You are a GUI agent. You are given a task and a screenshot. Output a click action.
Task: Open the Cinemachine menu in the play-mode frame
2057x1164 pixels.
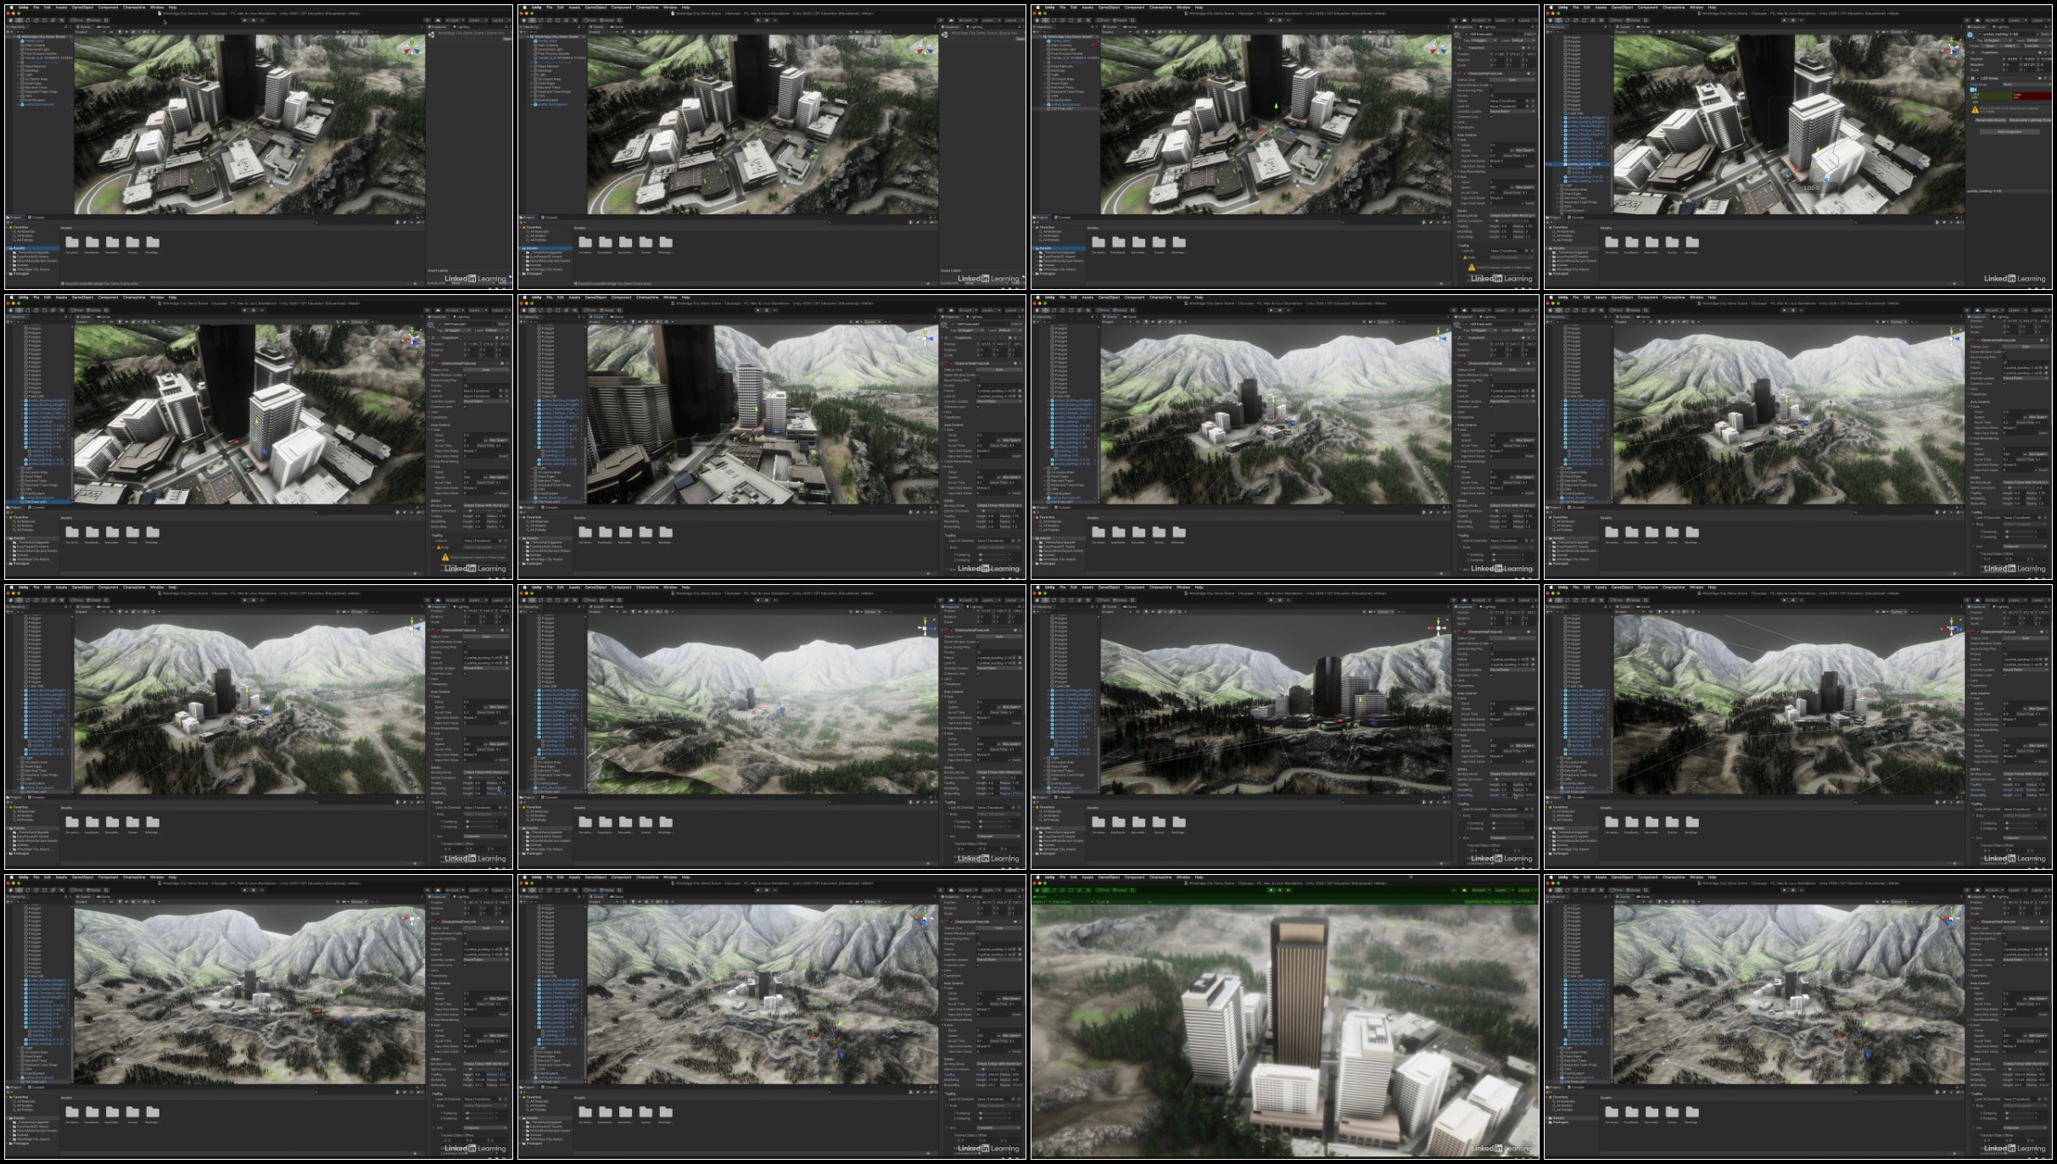[1160, 877]
